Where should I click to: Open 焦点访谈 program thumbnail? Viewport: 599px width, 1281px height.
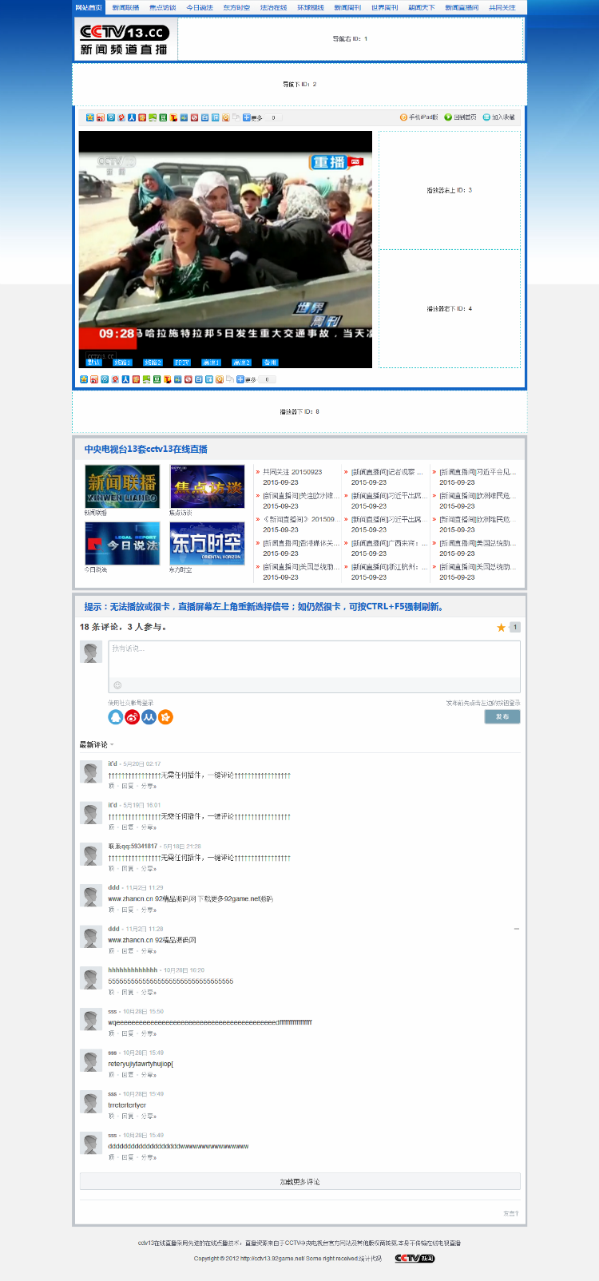(207, 486)
